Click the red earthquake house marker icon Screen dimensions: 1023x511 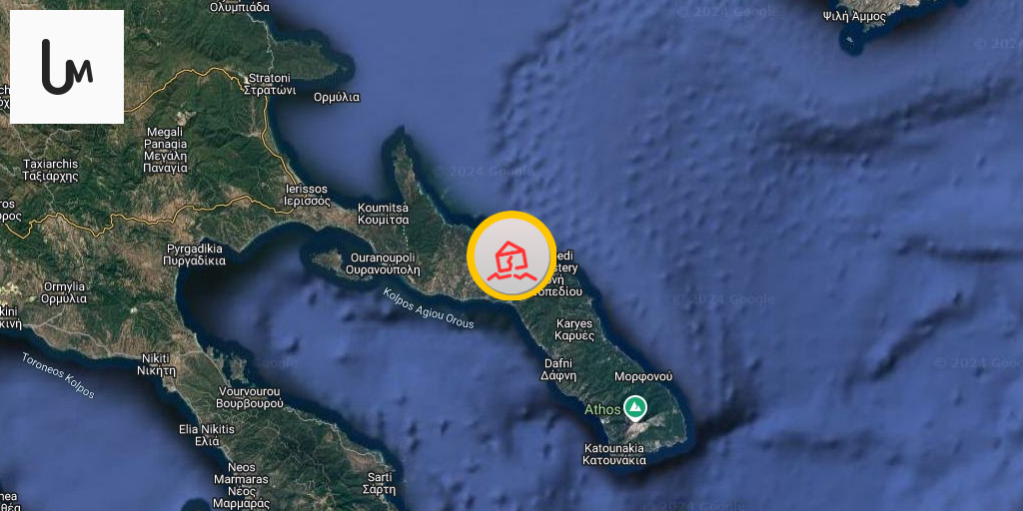[511, 255]
